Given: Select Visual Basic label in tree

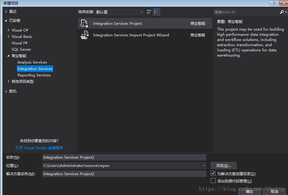Looking at the screenshot, I should point(22,37).
